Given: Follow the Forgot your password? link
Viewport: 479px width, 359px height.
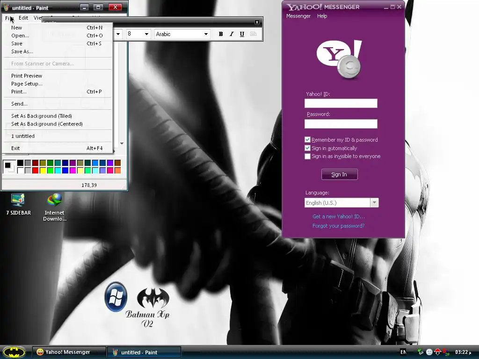Looking at the screenshot, I should coord(339,226).
